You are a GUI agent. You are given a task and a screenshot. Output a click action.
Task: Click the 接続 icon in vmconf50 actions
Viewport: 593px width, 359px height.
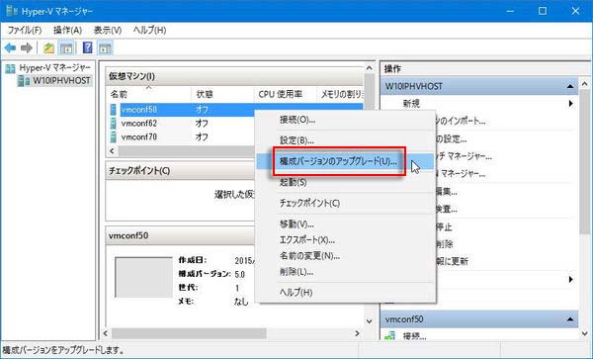pos(390,336)
